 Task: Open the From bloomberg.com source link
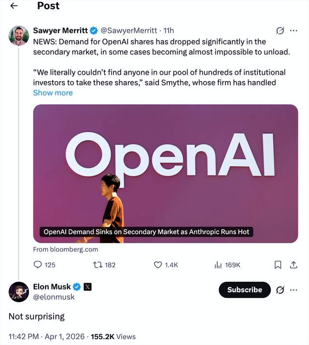pos(65,249)
